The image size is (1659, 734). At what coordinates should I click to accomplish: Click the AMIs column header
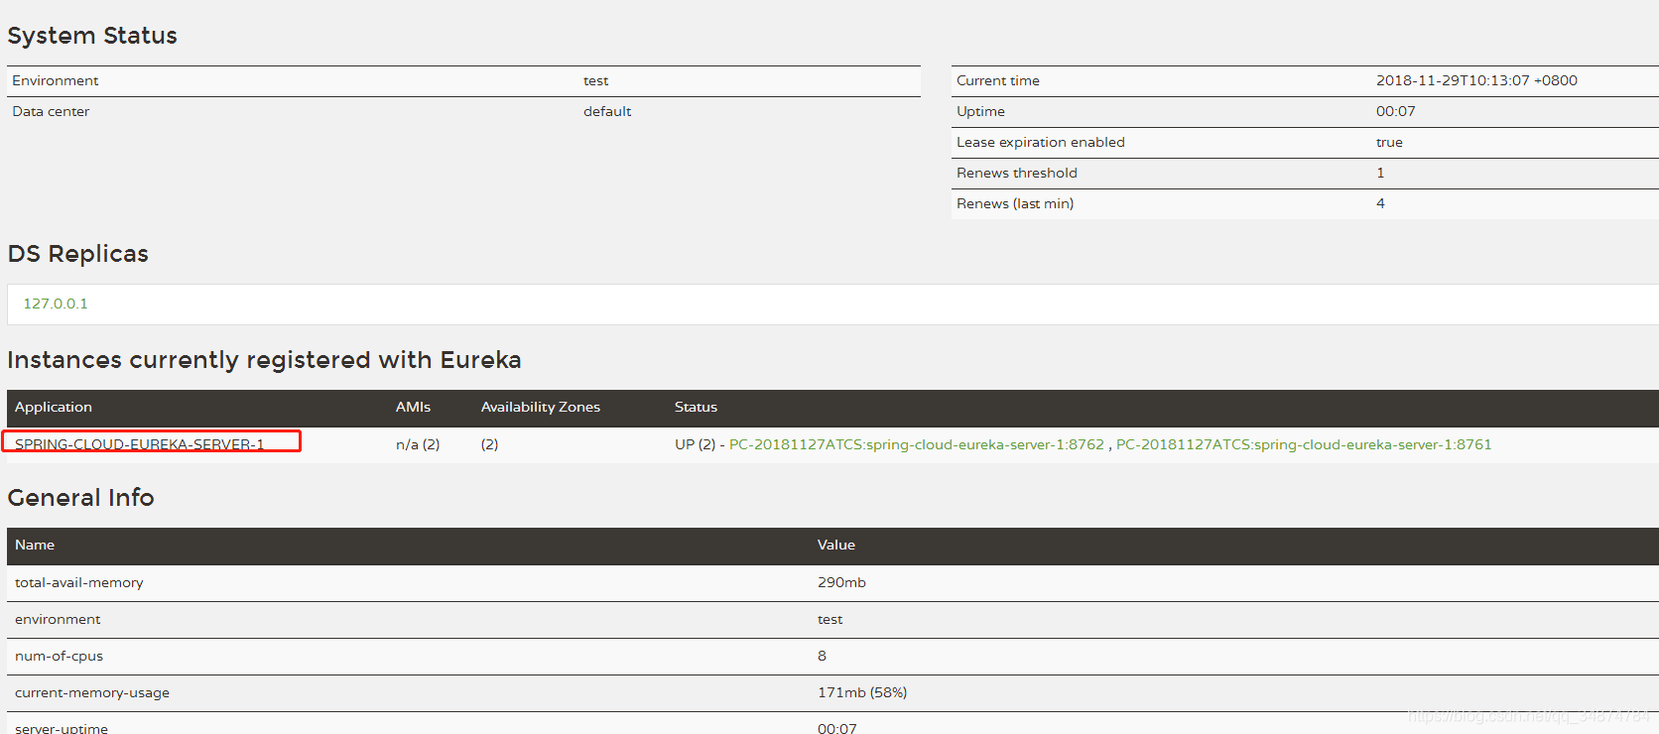(x=413, y=407)
